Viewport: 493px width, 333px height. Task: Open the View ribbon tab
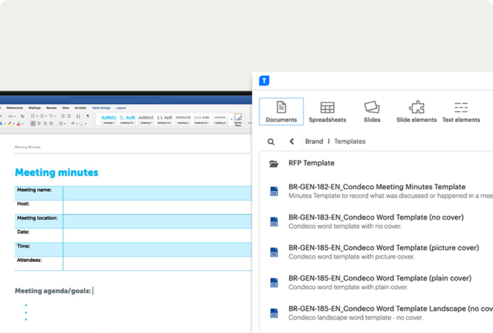click(66, 108)
